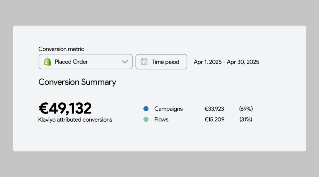Open the Time peiod picker button
The height and width of the screenshot is (177, 319).
point(161,62)
